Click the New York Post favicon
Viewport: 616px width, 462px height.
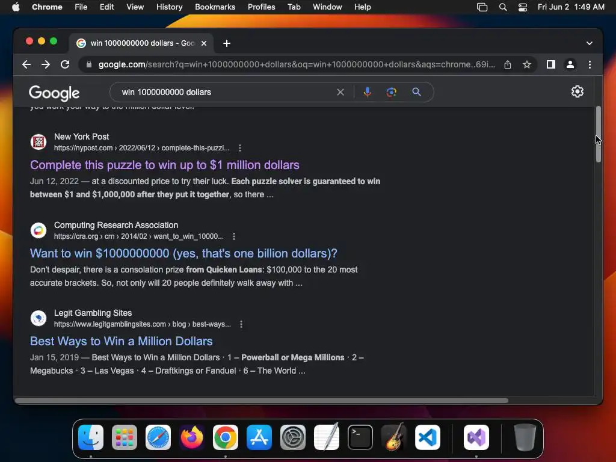pyautogui.click(x=38, y=142)
